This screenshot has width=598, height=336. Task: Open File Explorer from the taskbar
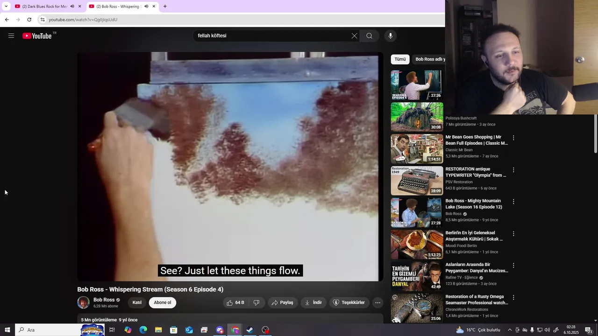158,330
